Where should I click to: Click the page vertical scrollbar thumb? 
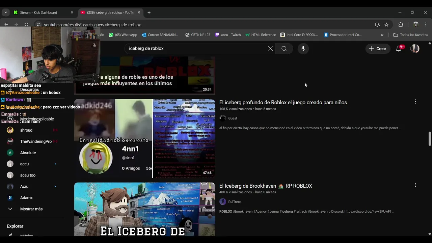[430, 139]
